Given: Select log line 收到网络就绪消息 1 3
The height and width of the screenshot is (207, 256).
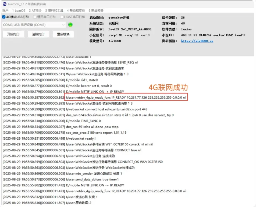Looking at the screenshot, I should pos(67,103).
